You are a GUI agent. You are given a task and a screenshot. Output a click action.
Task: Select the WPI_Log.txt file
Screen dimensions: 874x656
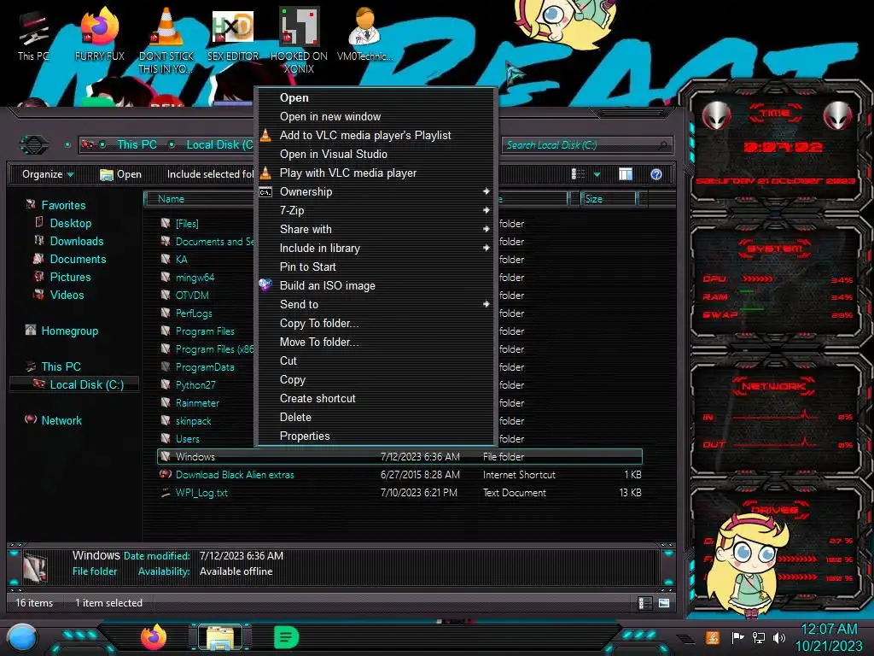click(x=201, y=493)
